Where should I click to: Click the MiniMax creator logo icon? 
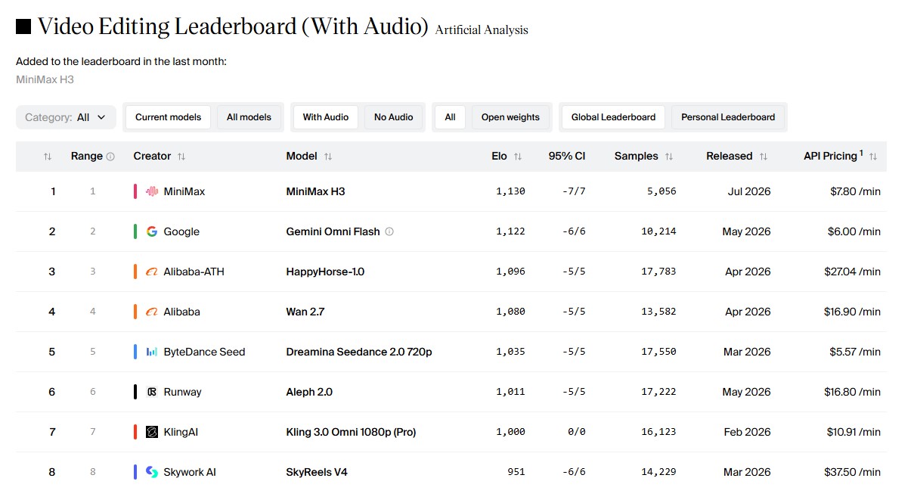coord(151,191)
